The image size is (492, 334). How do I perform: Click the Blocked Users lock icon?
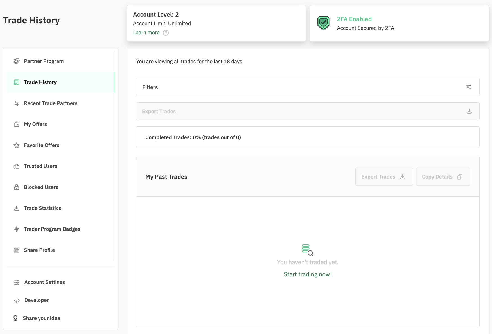[x=17, y=187]
